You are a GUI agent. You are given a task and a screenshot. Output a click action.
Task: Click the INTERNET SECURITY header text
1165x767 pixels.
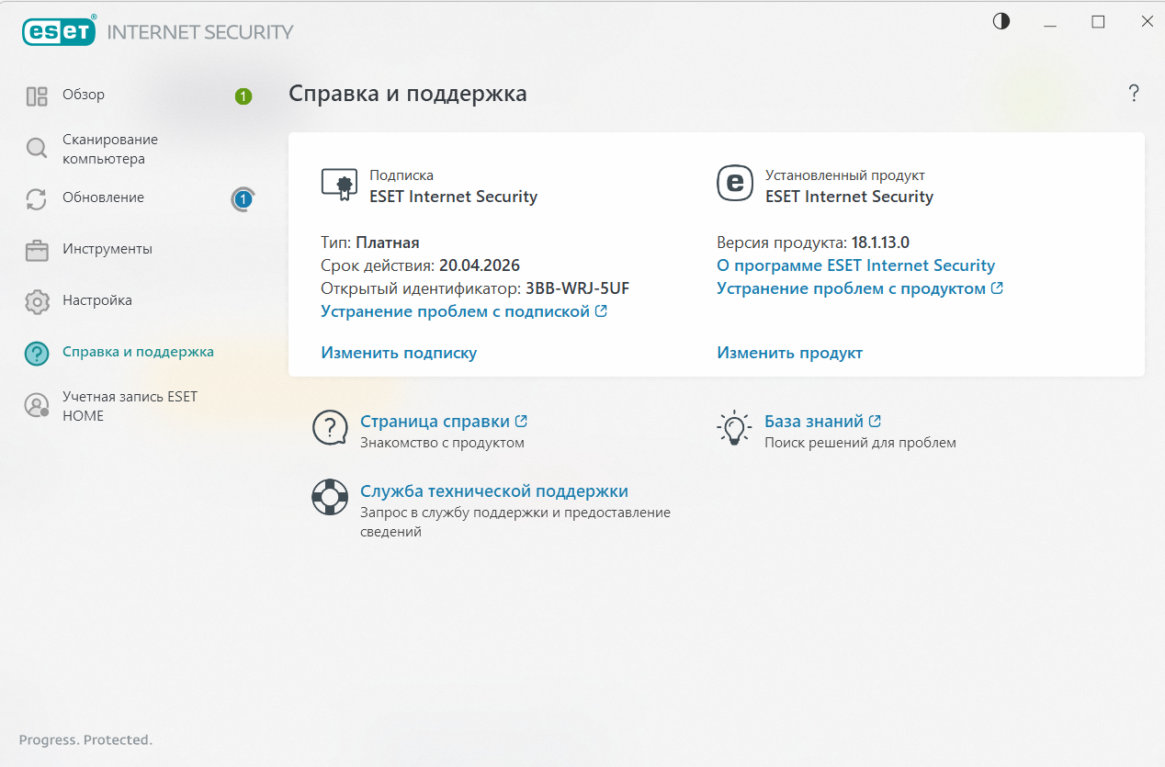200,32
